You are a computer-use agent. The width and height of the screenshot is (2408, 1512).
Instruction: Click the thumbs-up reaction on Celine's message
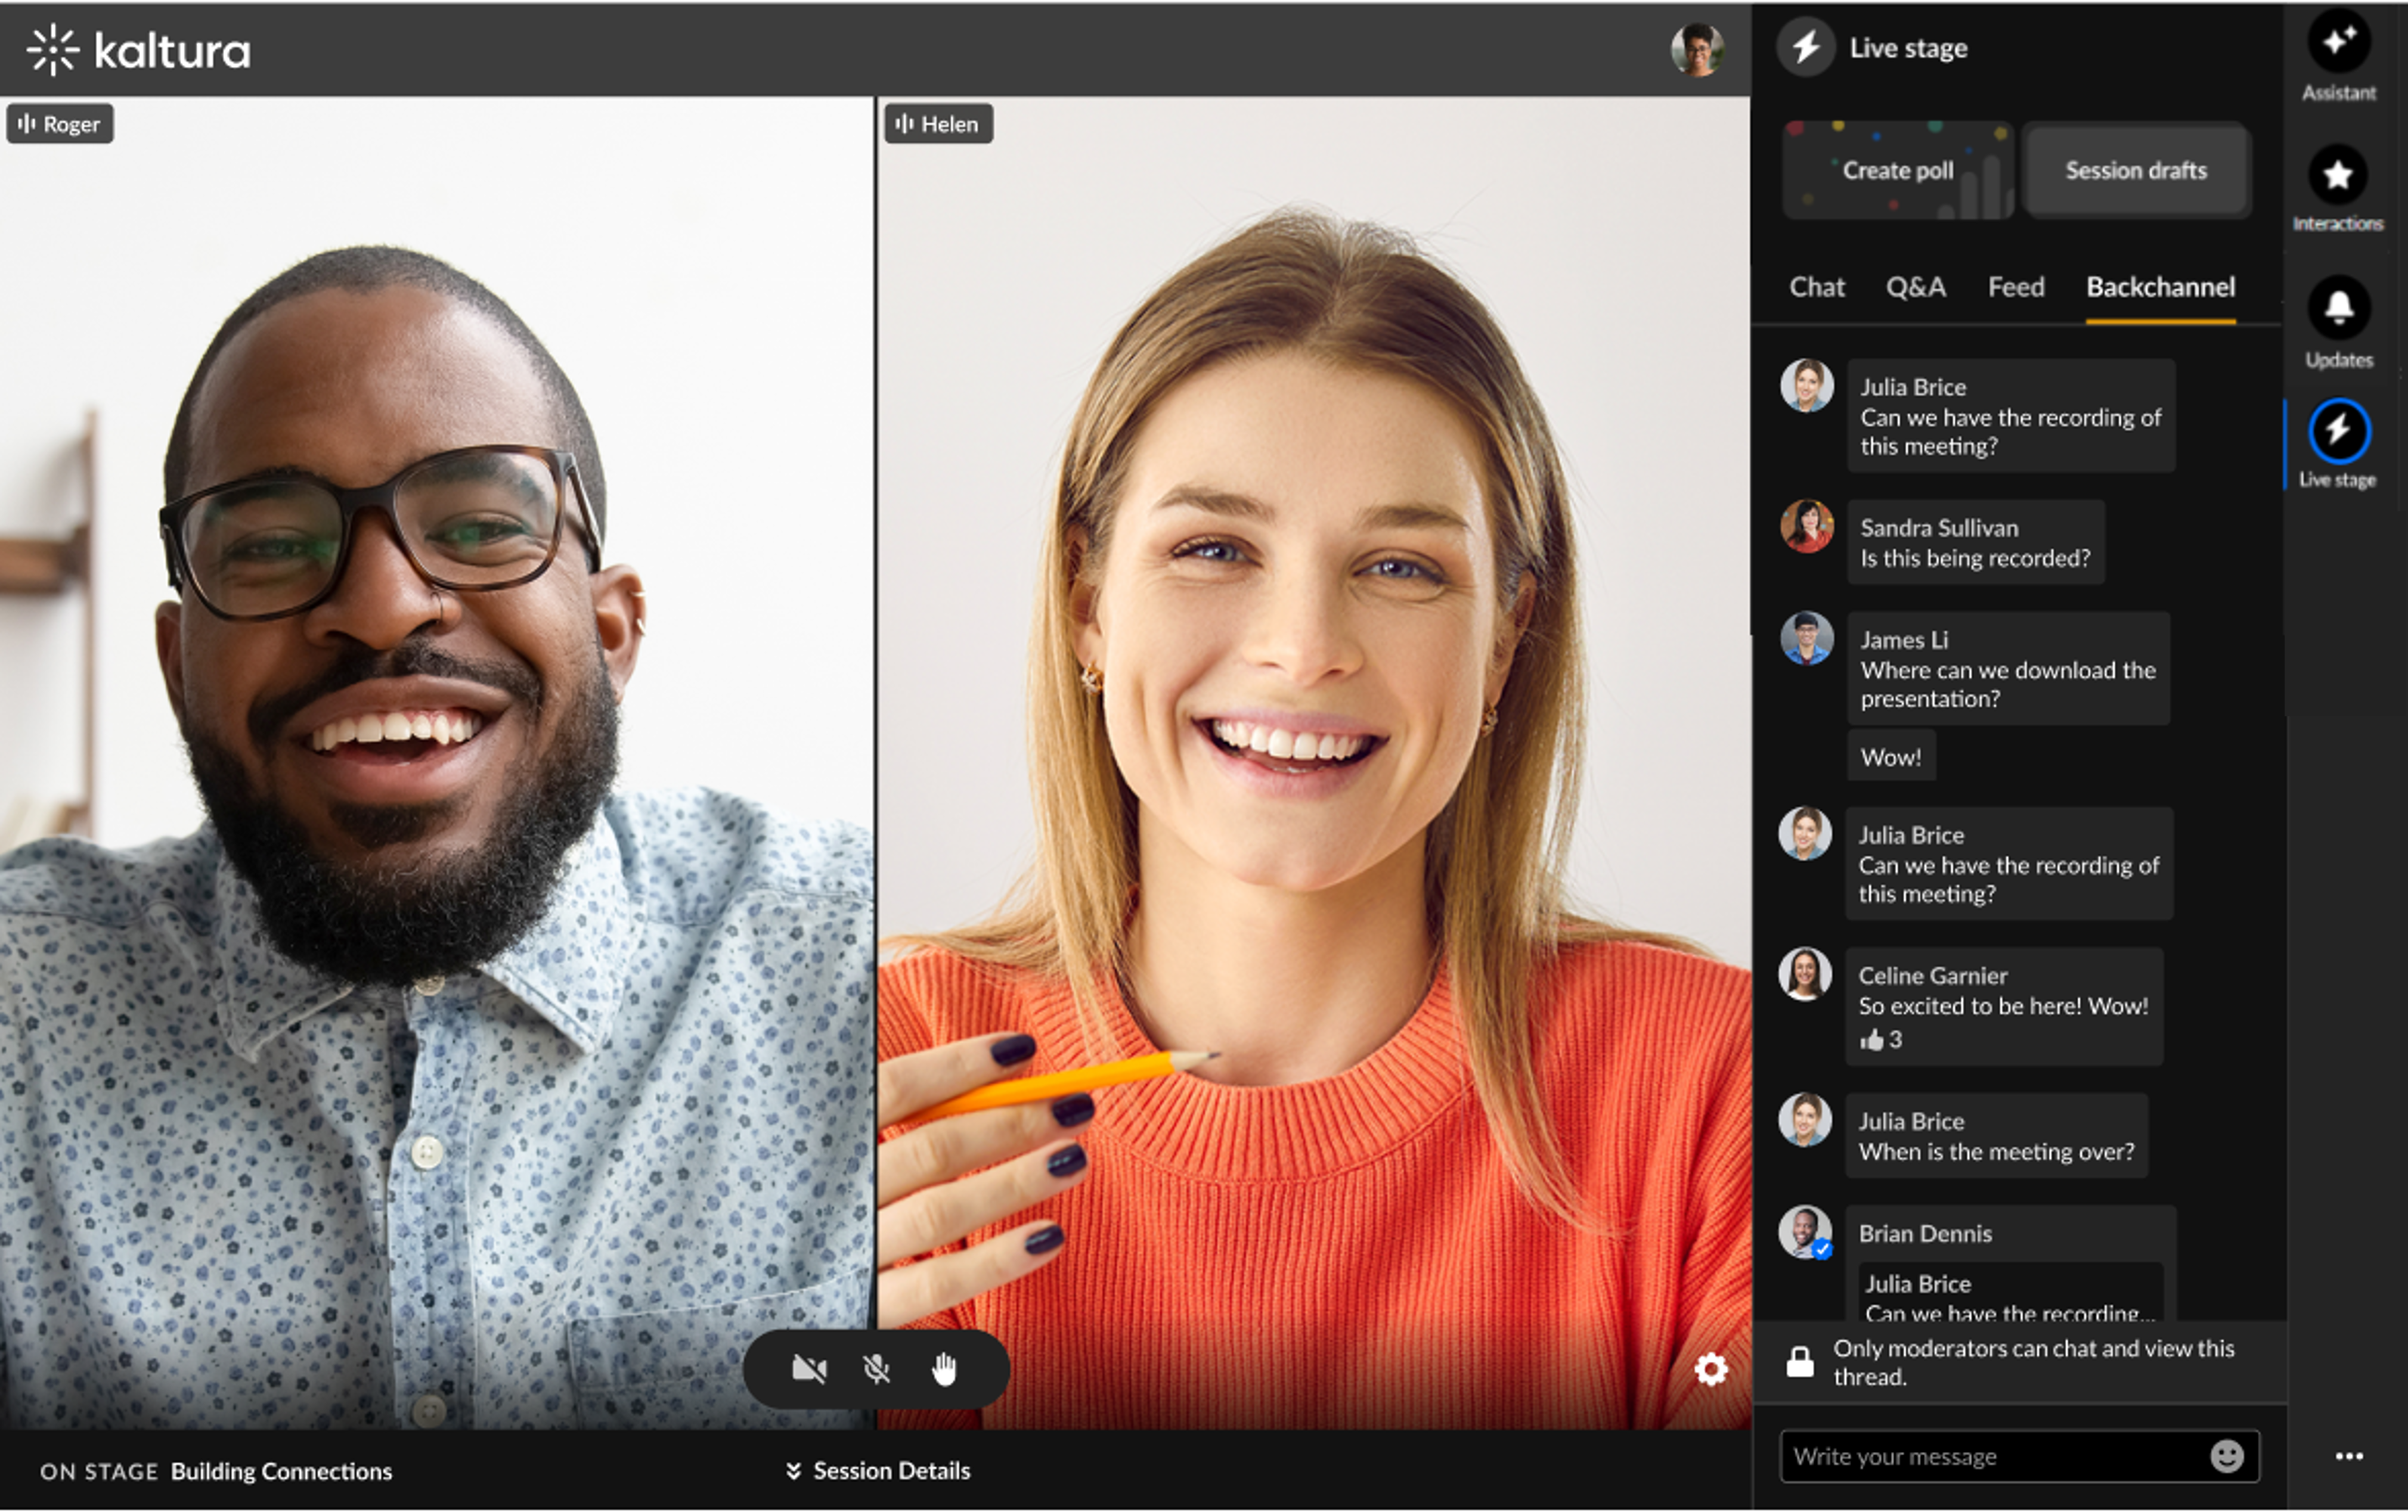coord(1872,1041)
